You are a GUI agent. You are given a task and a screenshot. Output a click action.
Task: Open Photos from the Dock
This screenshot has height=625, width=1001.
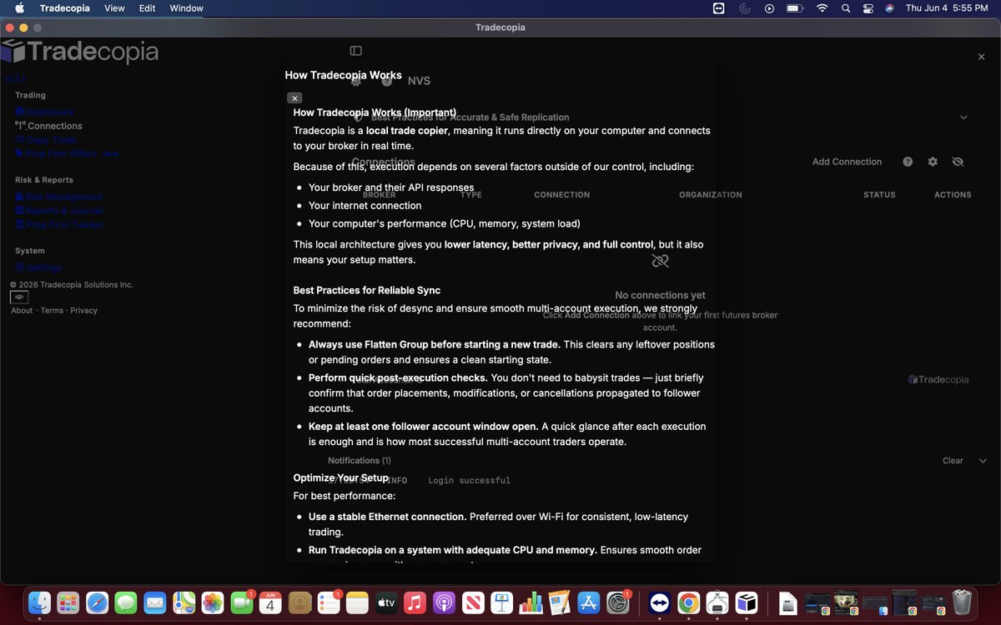213,602
